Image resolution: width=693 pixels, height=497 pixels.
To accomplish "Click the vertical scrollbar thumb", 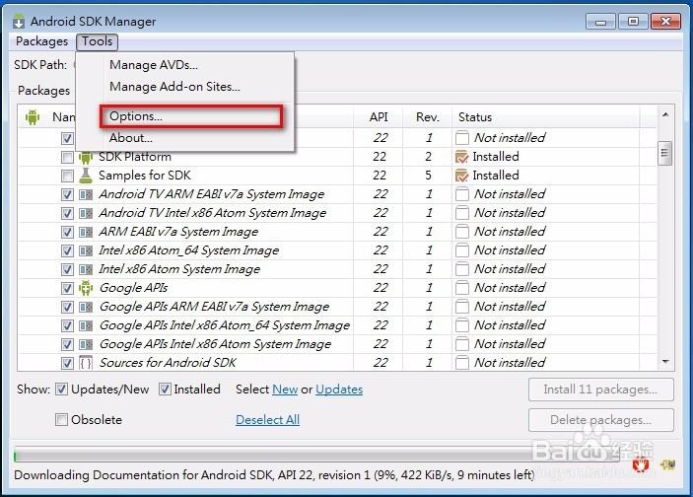I will pos(664,154).
